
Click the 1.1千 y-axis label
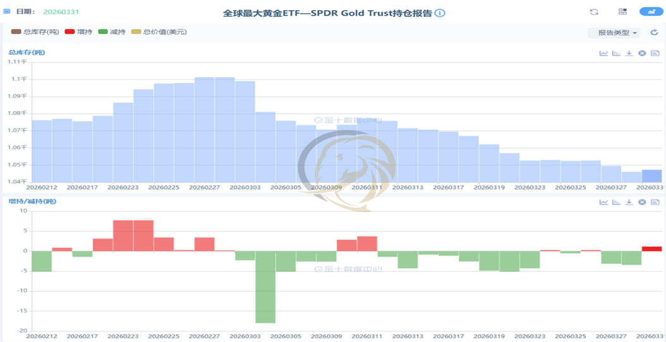[20, 80]
